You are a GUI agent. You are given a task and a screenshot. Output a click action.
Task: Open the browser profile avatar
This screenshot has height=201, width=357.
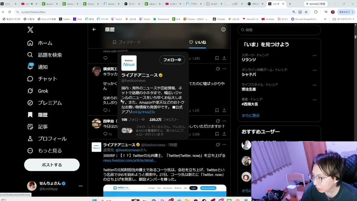[333, 12]
